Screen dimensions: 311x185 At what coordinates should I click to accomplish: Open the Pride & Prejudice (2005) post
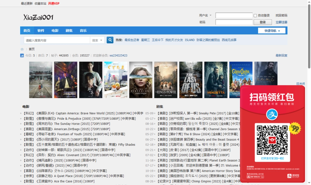click(x=79, y=118)
